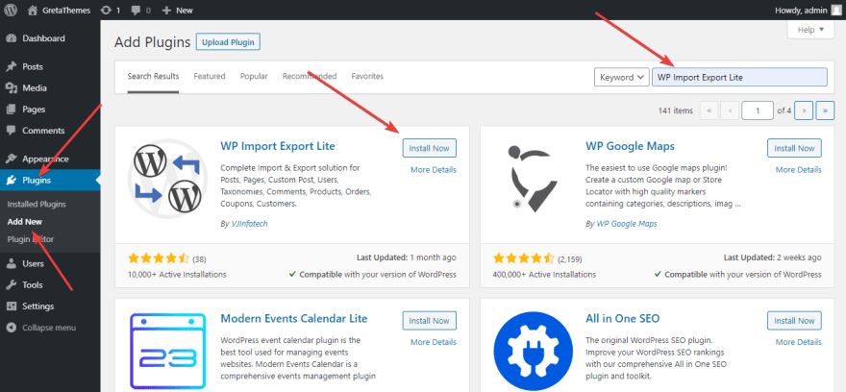Image resolution: width=846 pixels, height=392 pixels.
Task: Click star rating of WP Import Export Lite
Action: (x=159, y=258)
